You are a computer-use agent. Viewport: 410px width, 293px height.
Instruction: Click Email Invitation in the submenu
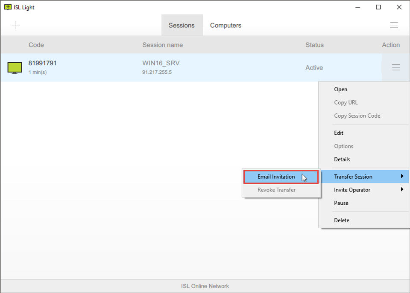[x=281, y=177]
